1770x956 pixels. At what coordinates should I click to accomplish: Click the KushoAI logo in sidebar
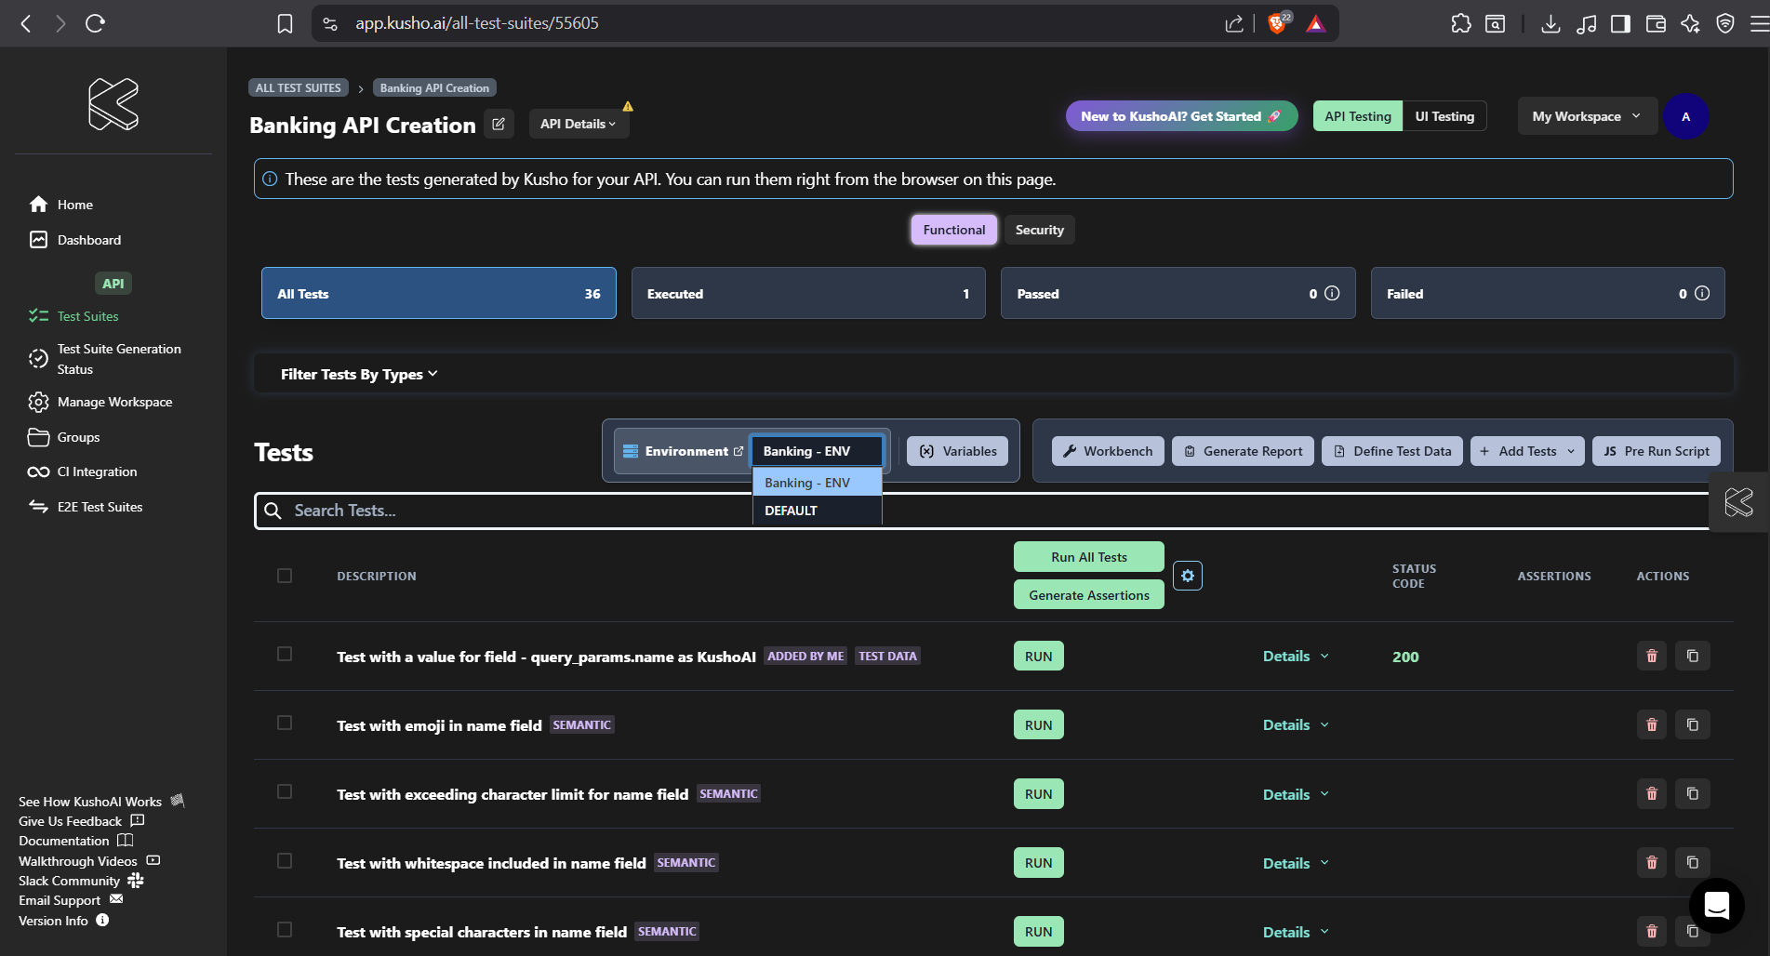coord(113,103)
